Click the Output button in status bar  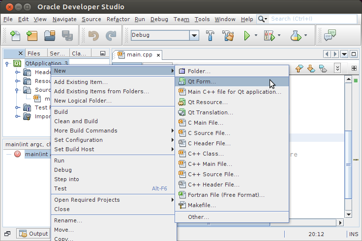click(x=33, y=234)
